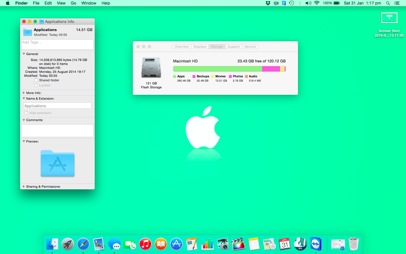Open the Finder menu

coord(21,3)
